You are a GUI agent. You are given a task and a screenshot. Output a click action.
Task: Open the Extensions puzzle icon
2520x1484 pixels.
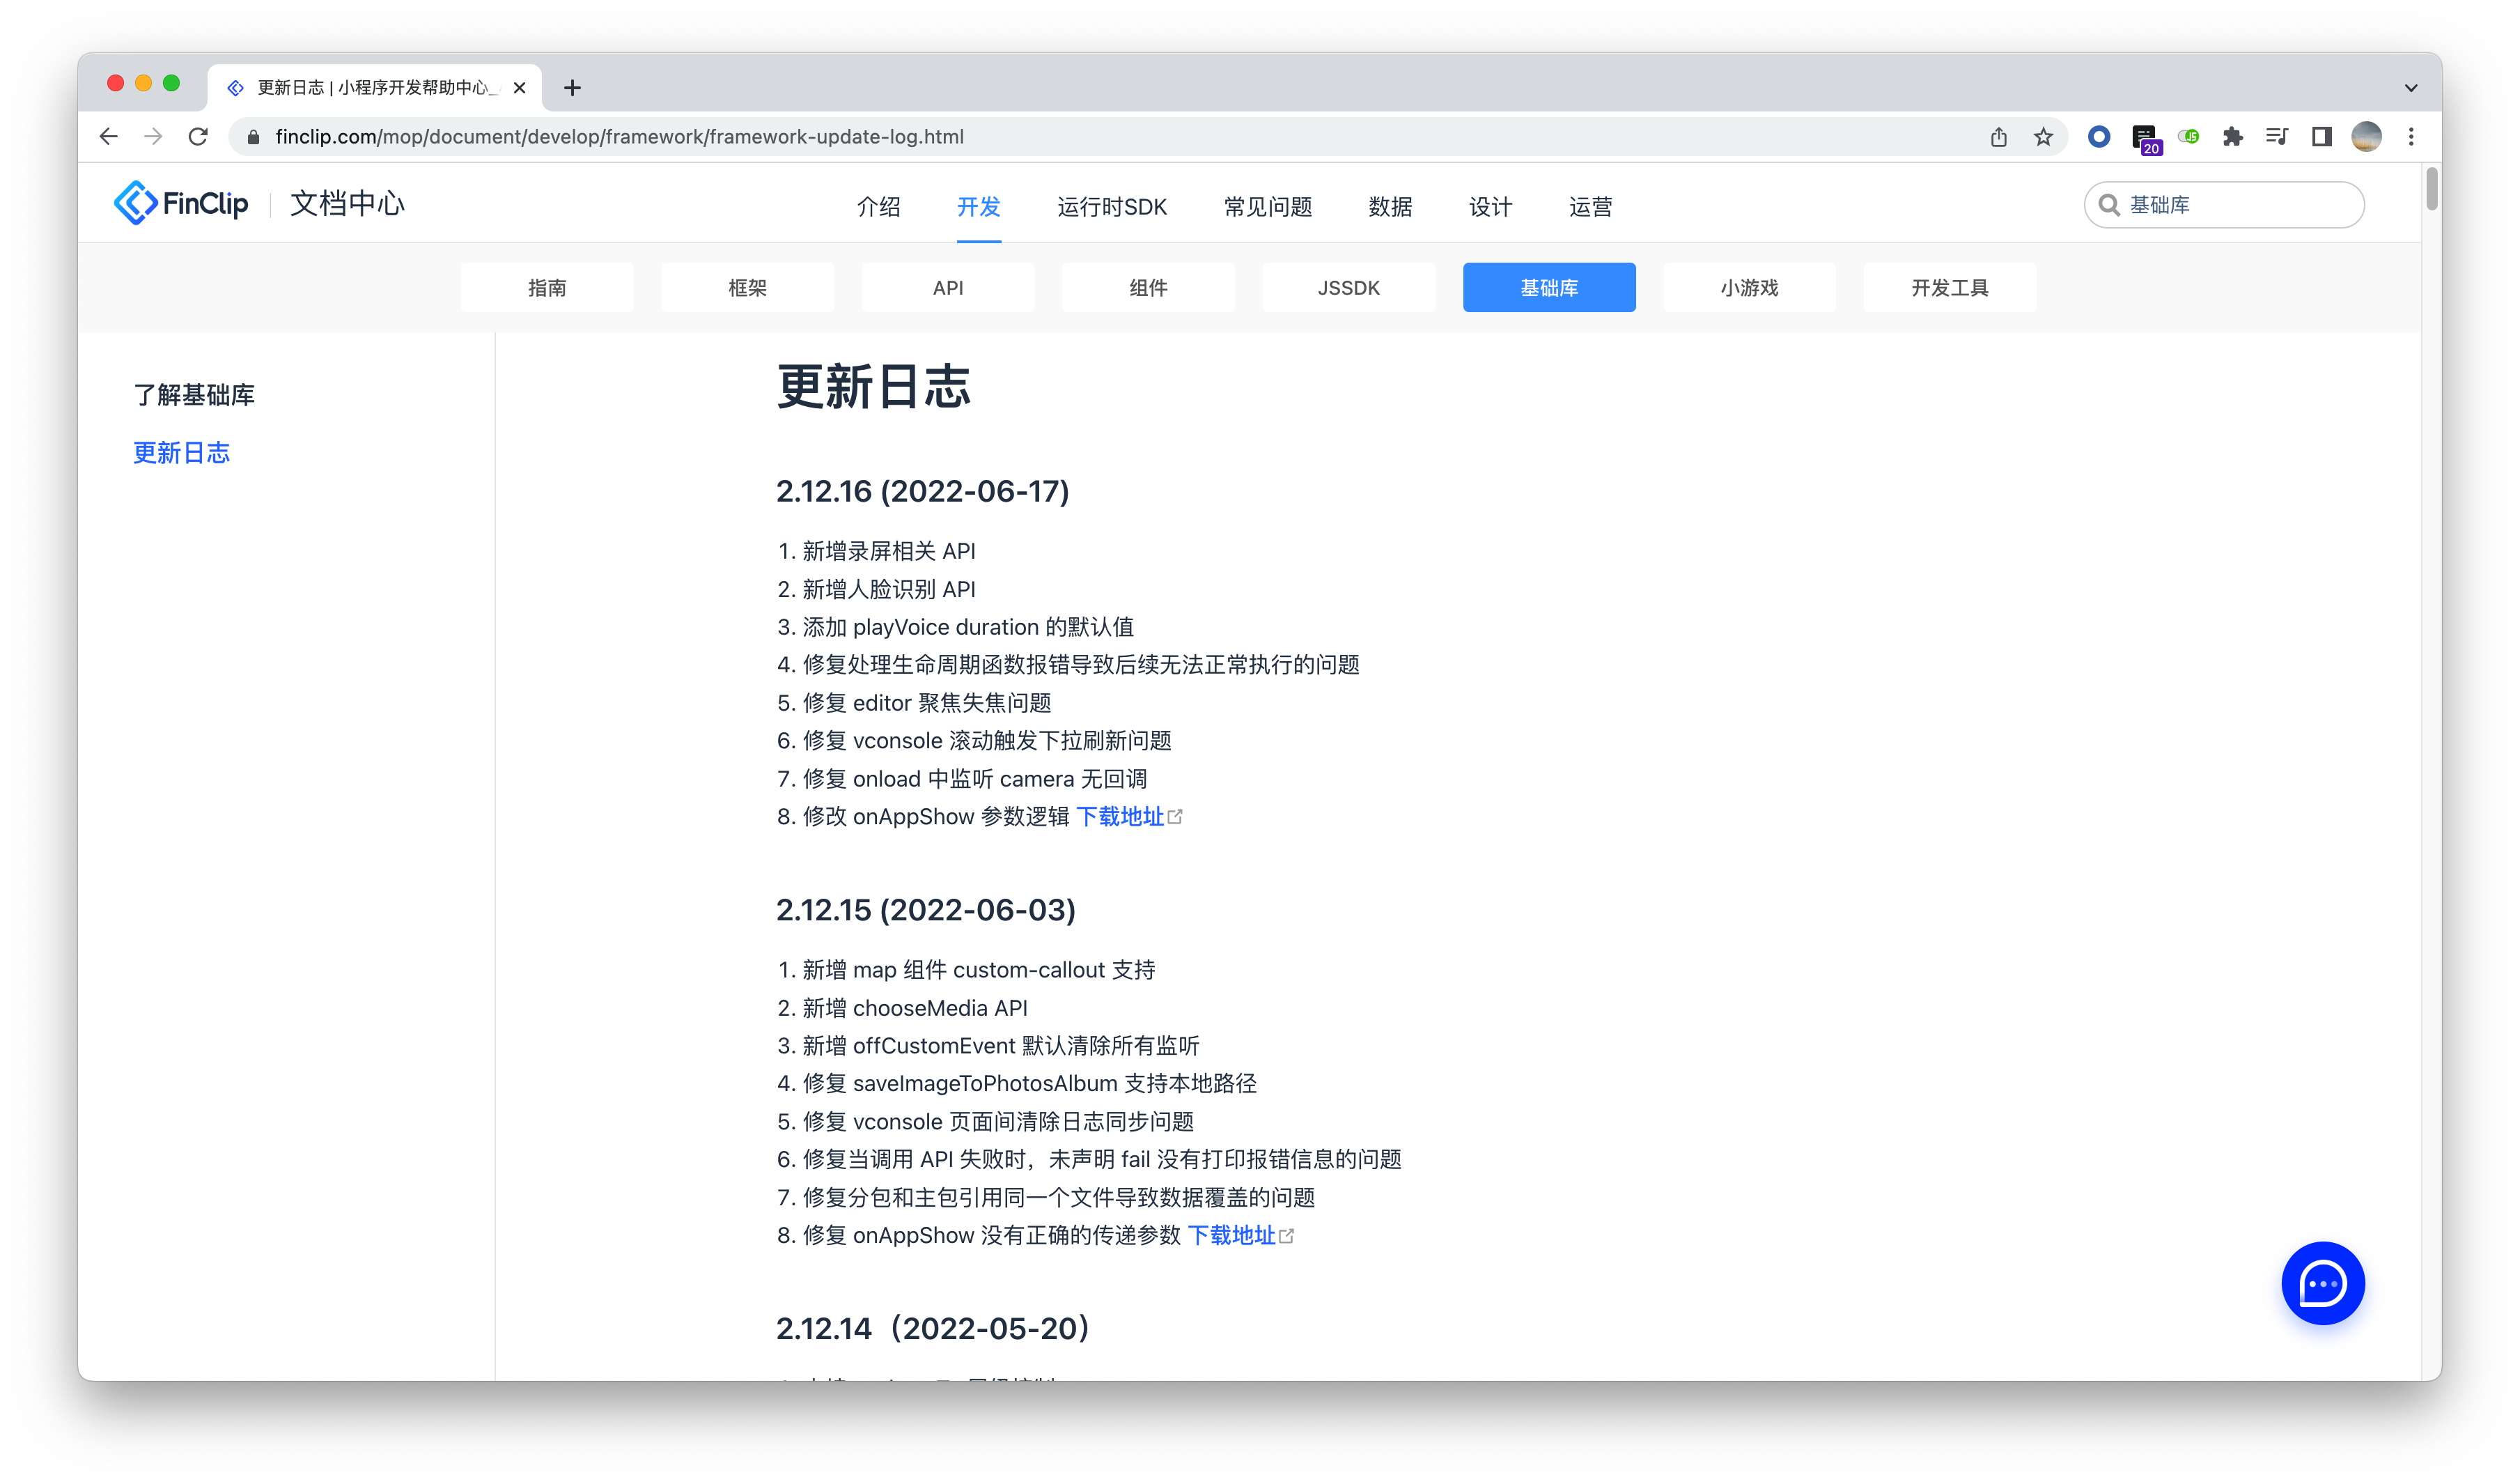click(x=2232, y=137)
